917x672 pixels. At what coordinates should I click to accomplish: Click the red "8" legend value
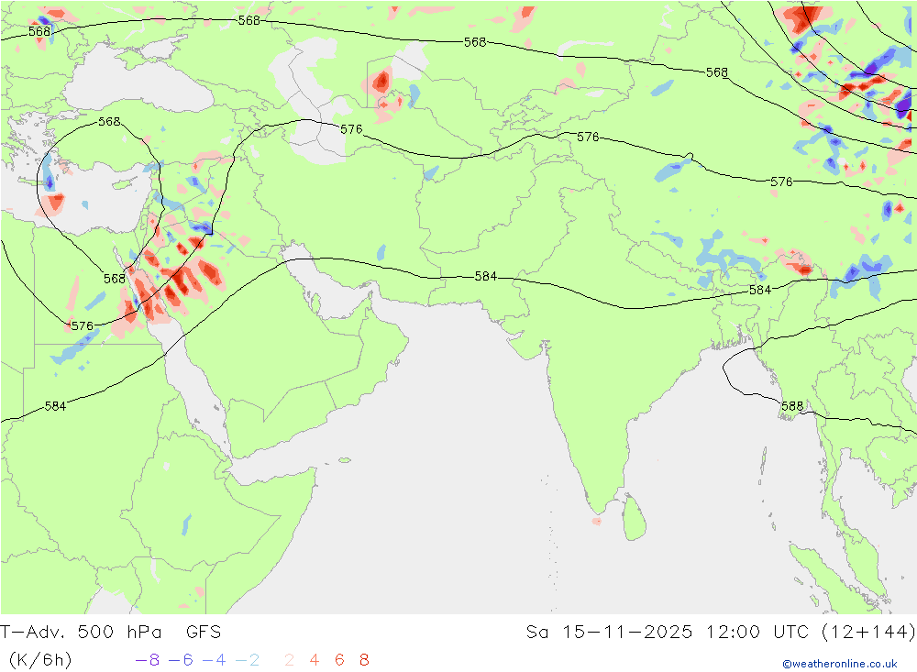364,660
